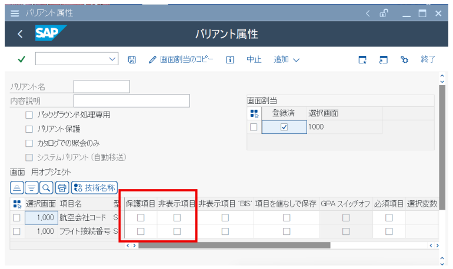Click the green checkmark confirm icon
Image resolution: width=453 pixels, height=269 pixels.
tap(21, 59)
